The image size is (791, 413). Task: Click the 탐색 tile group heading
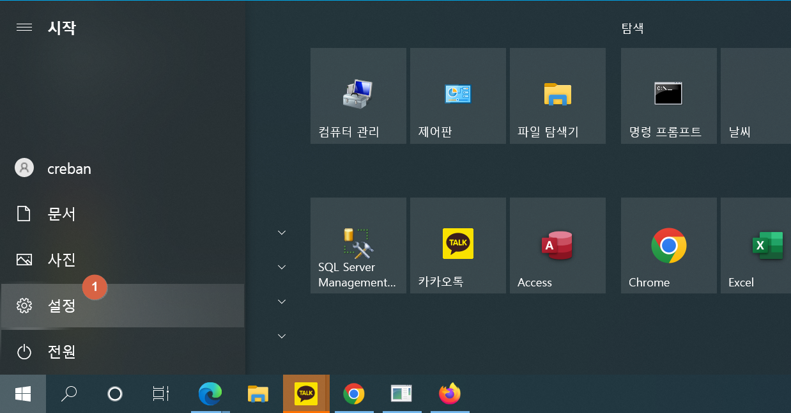pos(633,28)
